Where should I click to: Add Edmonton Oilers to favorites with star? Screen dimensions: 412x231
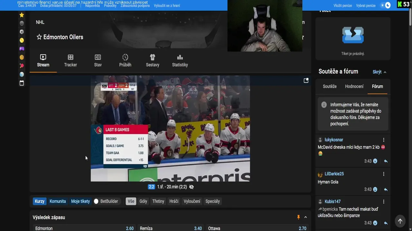39,37
